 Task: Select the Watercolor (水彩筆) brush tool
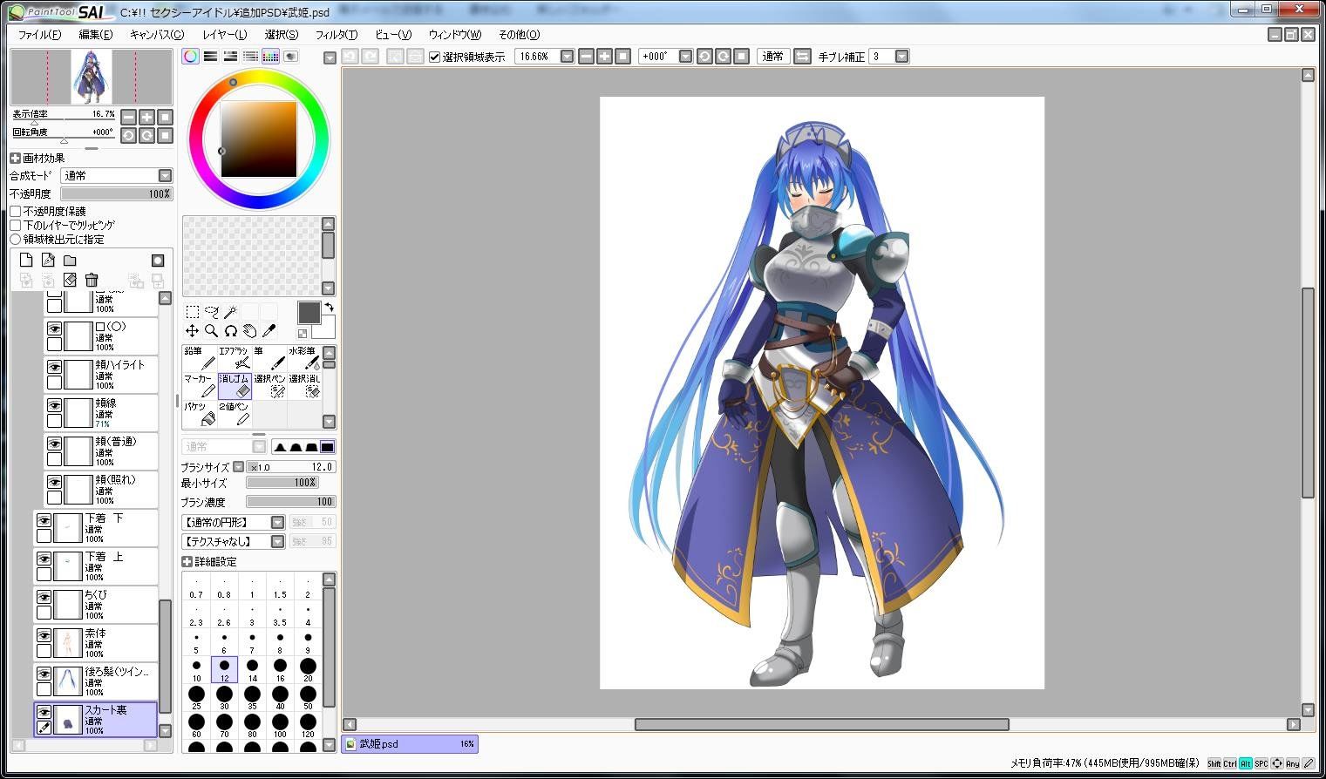pyautogui.click(x=303, y=358)
